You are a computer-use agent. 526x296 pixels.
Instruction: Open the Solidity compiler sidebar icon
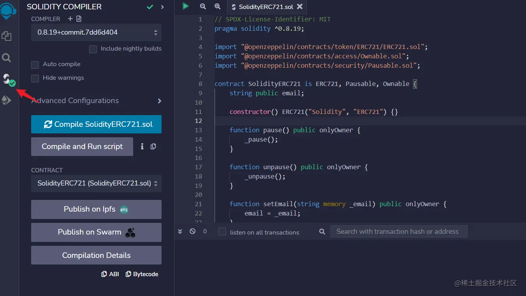click(8, 80)
